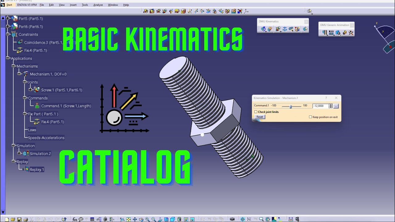
Task: Click the Assembly Constraints Conversion icon
Action: pos(291,29)
